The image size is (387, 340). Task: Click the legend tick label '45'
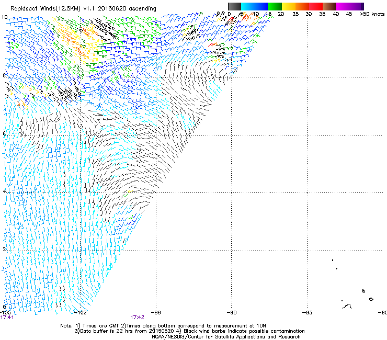[349, 14]
